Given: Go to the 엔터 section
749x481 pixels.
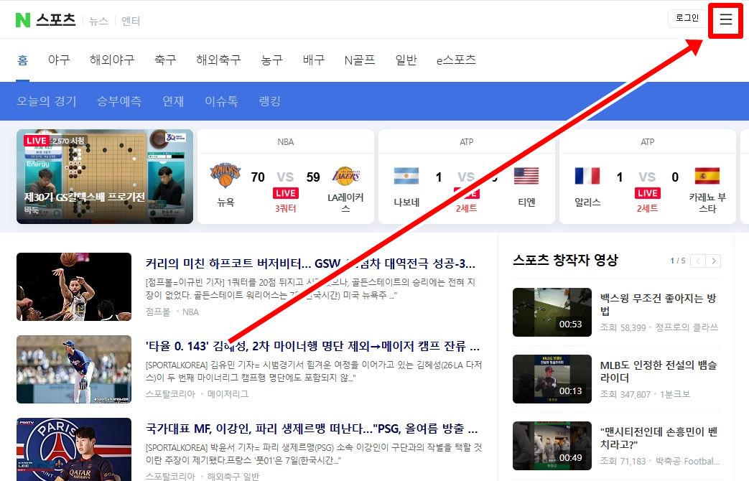Looking at the screenshot, I should coord(131,21).
